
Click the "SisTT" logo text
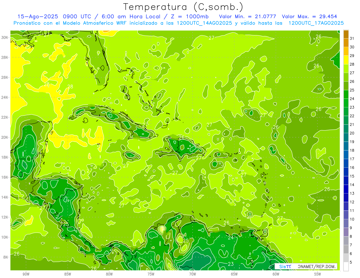point(285,266)
